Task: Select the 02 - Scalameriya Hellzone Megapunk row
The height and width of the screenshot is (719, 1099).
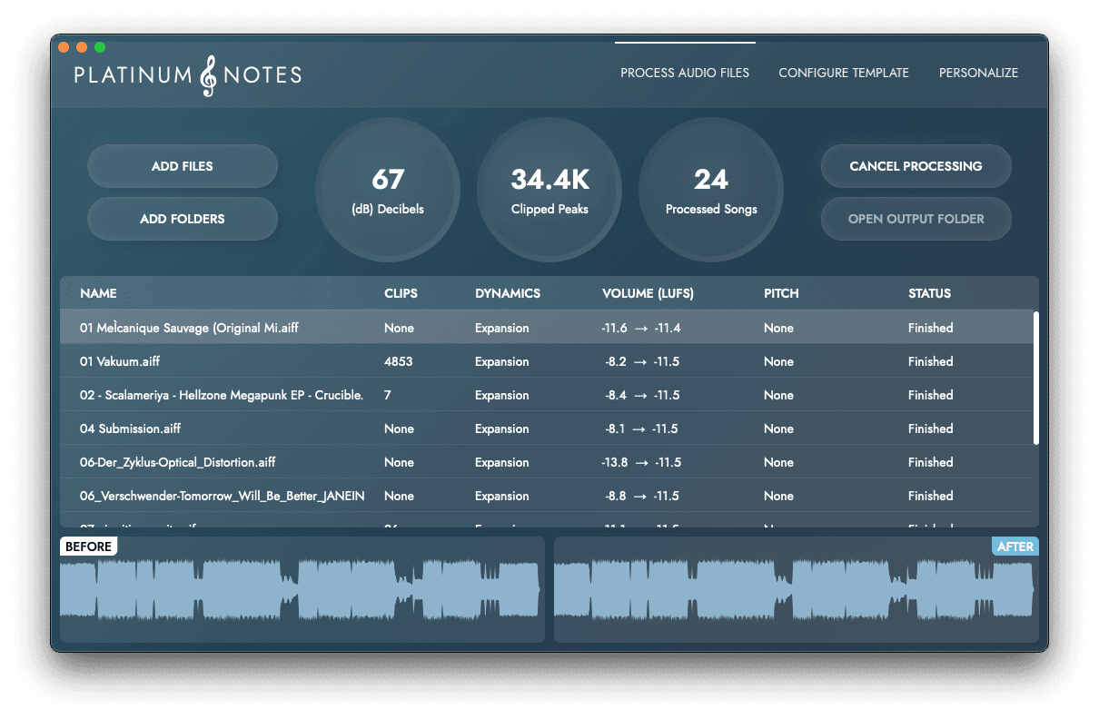Action: (x=547, y=395)
